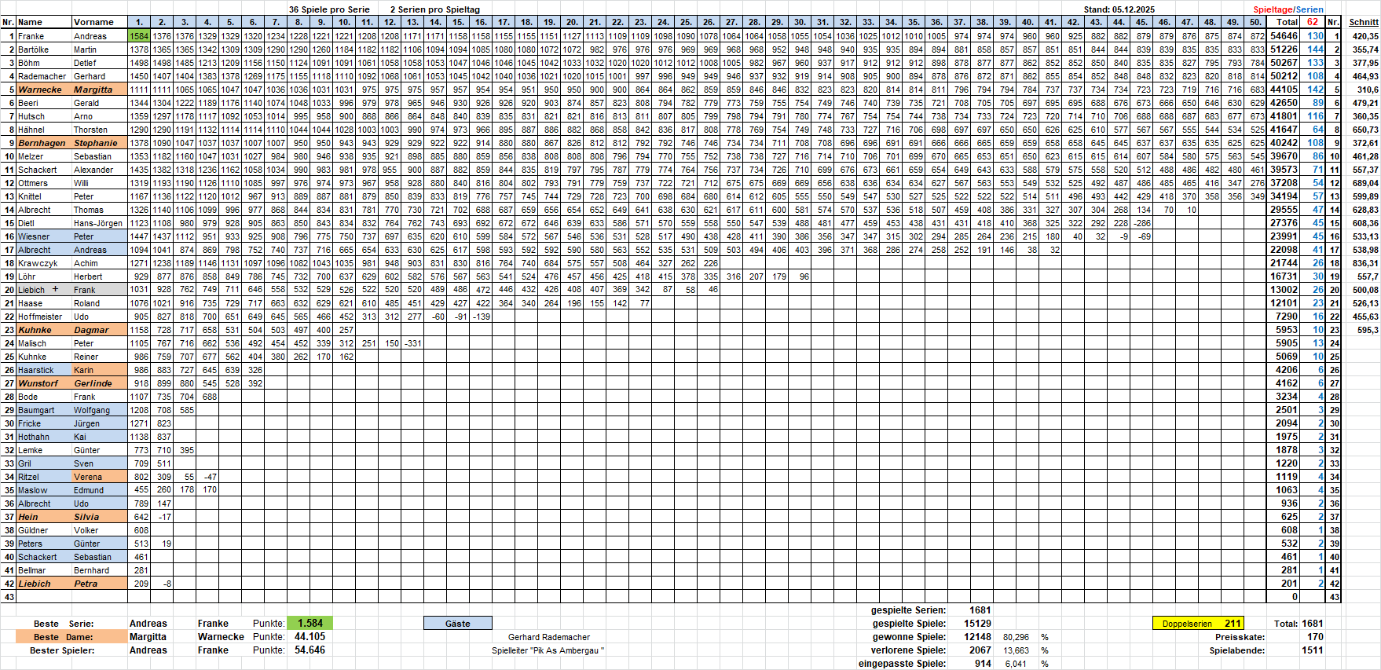Viewport: 1381px width, 670px height.
Task: Select the gespielte Serien value 1681
Action: [x=980, y=610]
